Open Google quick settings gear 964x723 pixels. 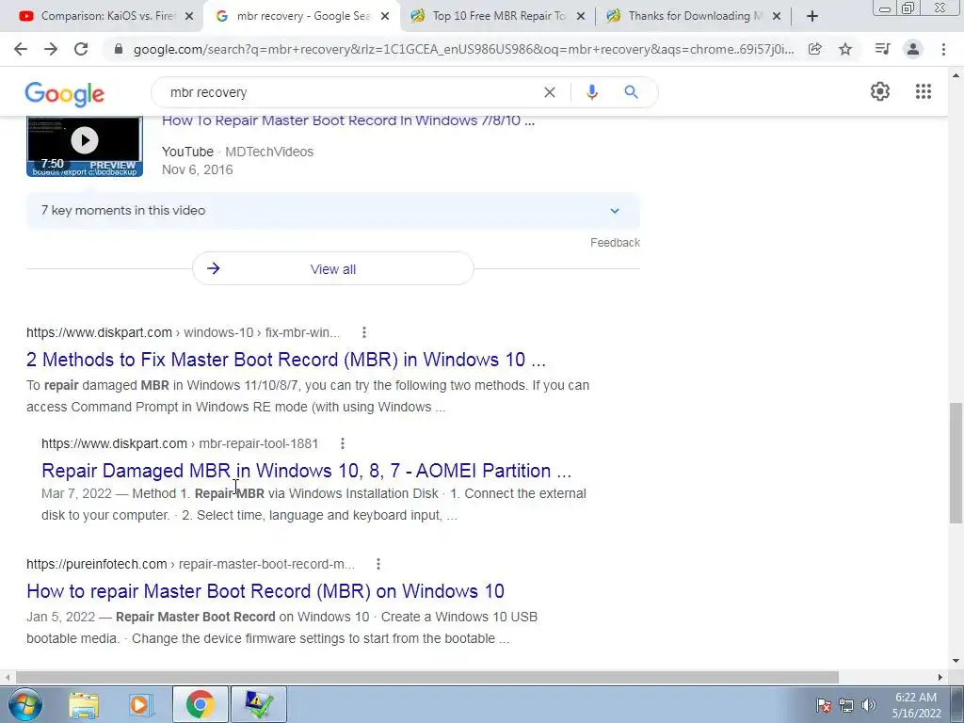pos(880,91)
